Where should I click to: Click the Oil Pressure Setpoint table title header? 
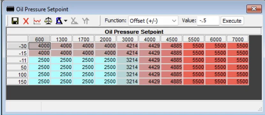pos(134,31)
